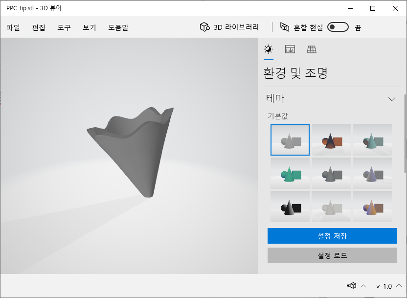Image resolution: width=407 pixels, height=298 pixels.
Task: Expand the × 1.0 speed chevron
Action: pos(399,286)
